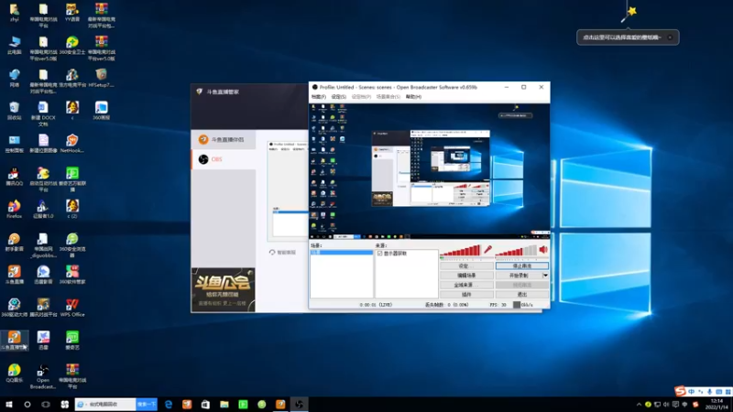Open the 设定 settings button in OBS

click(466, 266)
